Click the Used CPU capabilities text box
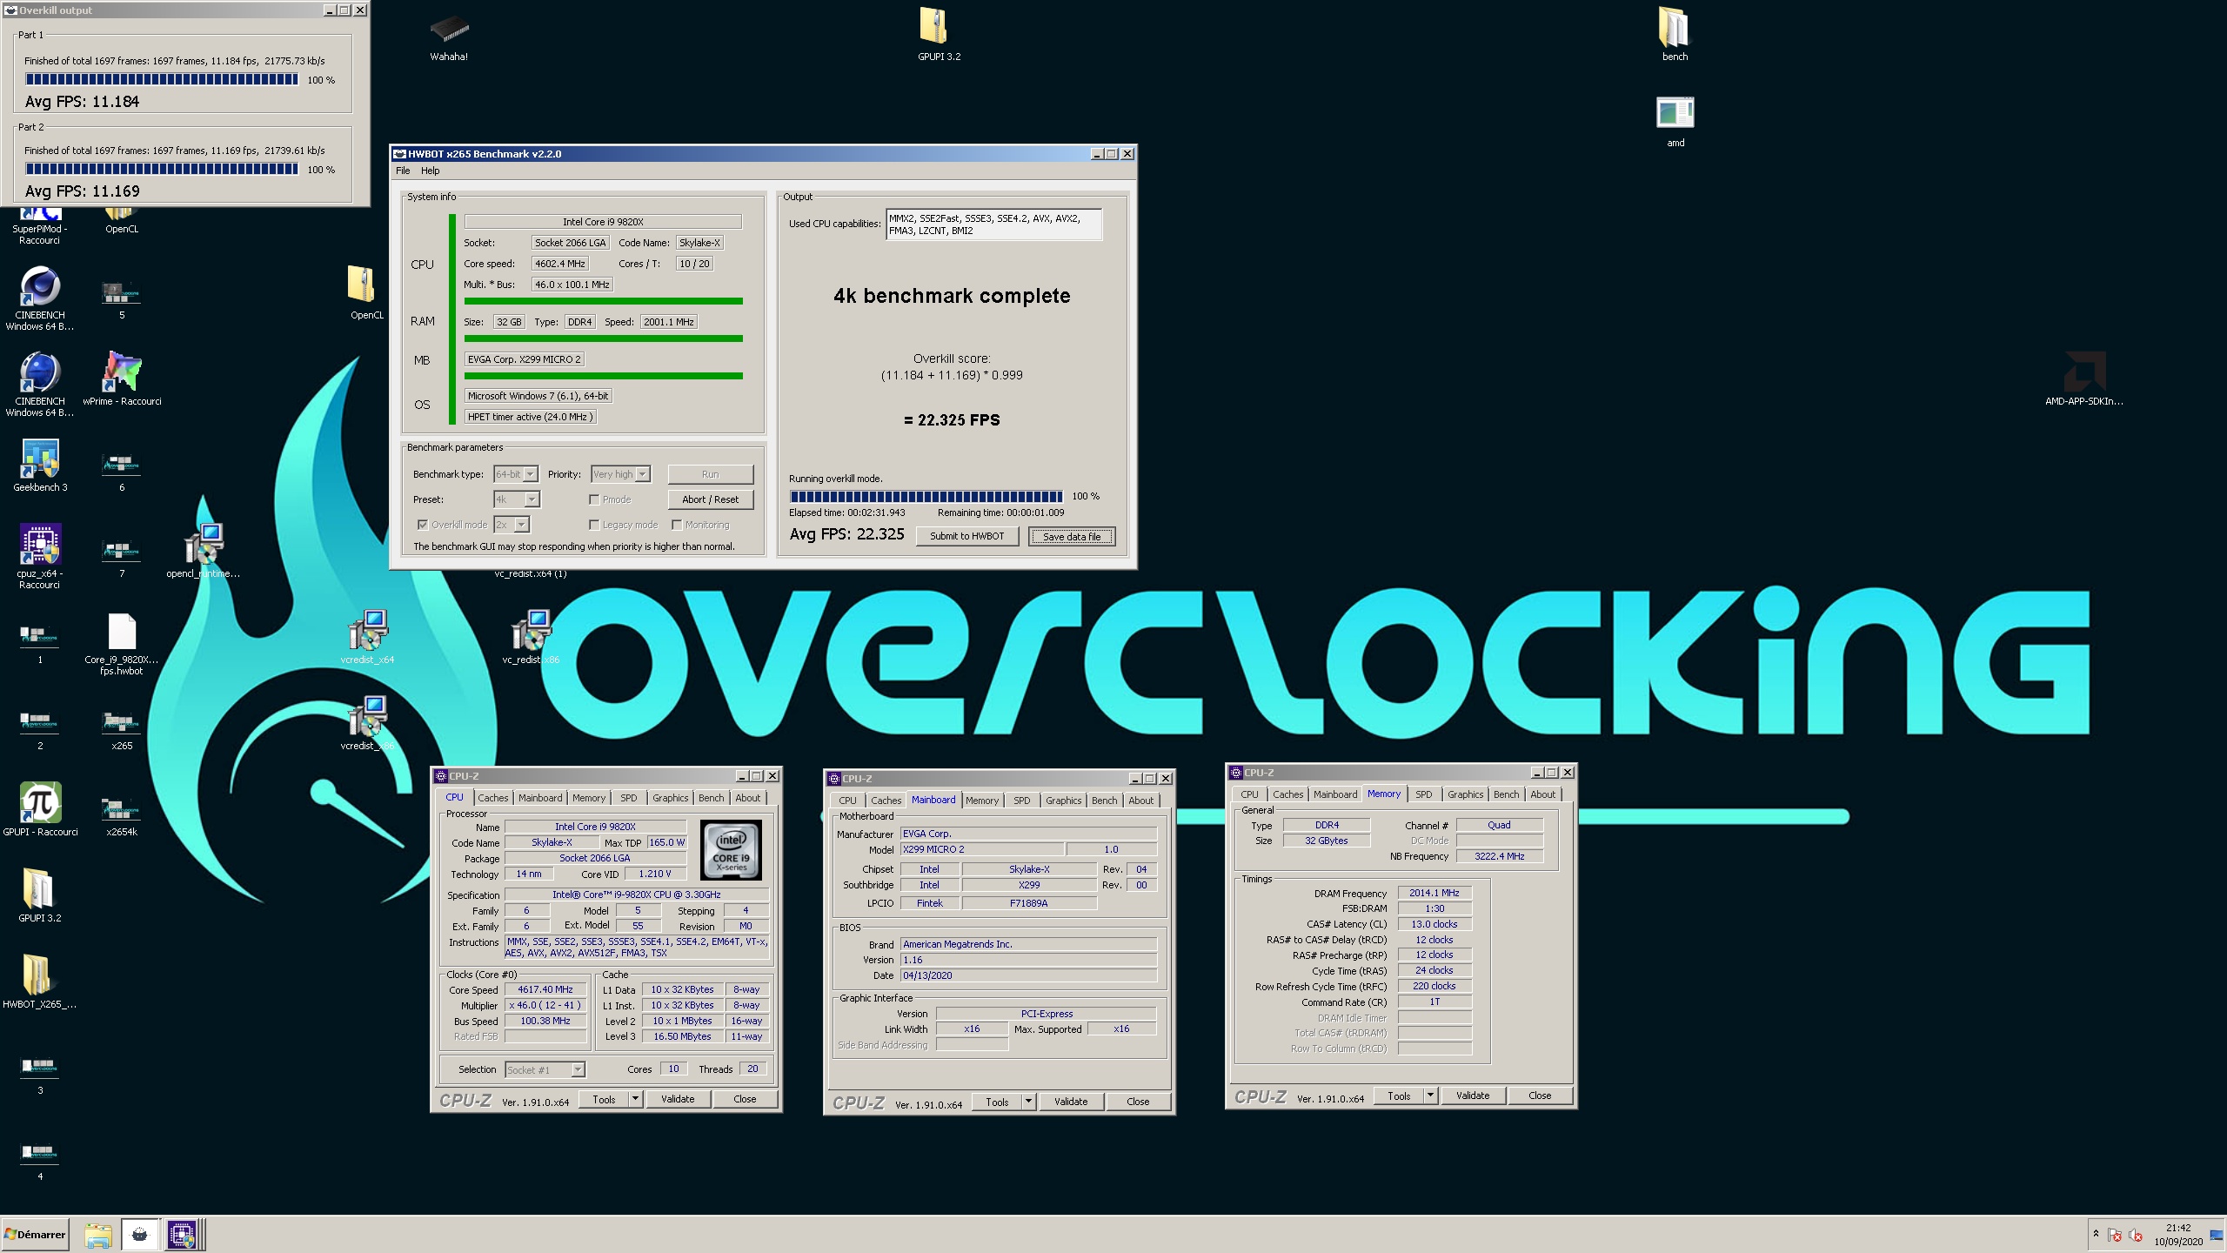Viewport: 2227px width, 1253px height. click(x=993, y=224)
